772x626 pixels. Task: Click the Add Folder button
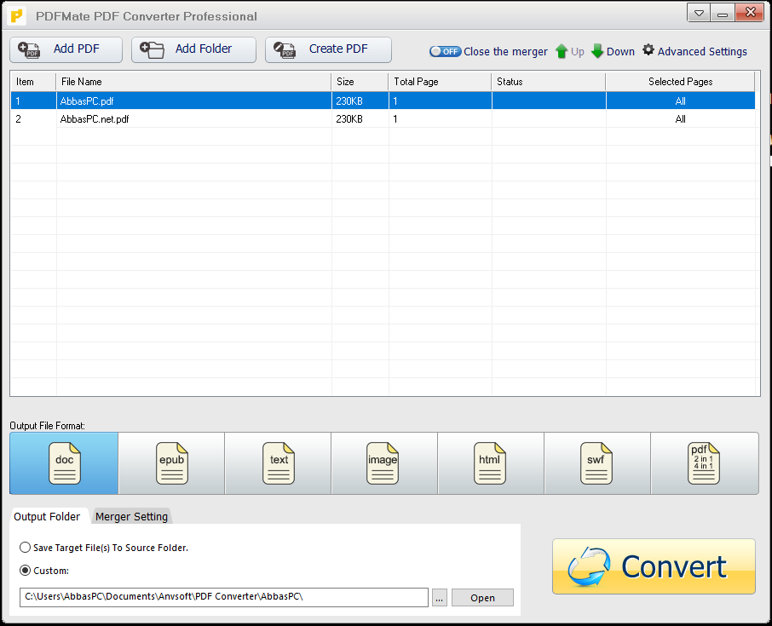point(193,49)
